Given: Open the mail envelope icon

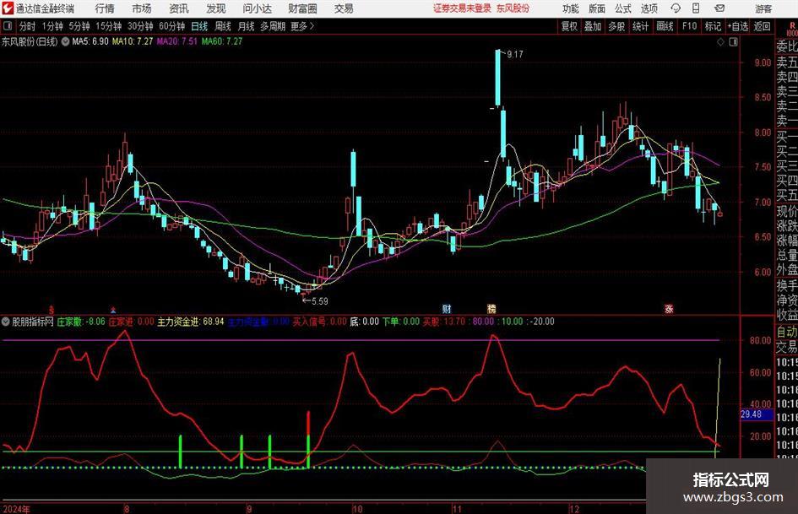Looking at the screenshot, I should point(719,8).
